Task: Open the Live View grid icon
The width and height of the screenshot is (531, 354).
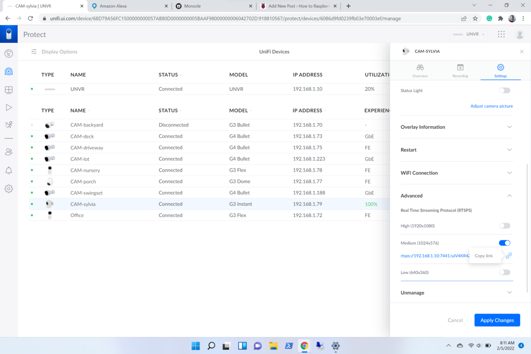Action: tap(9, 90)
